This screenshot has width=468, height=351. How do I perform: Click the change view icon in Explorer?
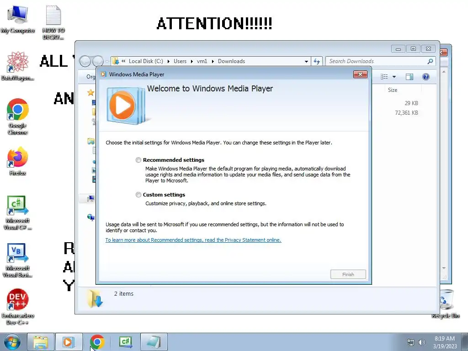click(384, 77)
